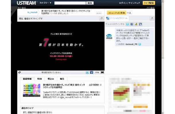Screen dimensions: 175x114
Task: Click the 11人 community member count
Action: tap(129, 13)
